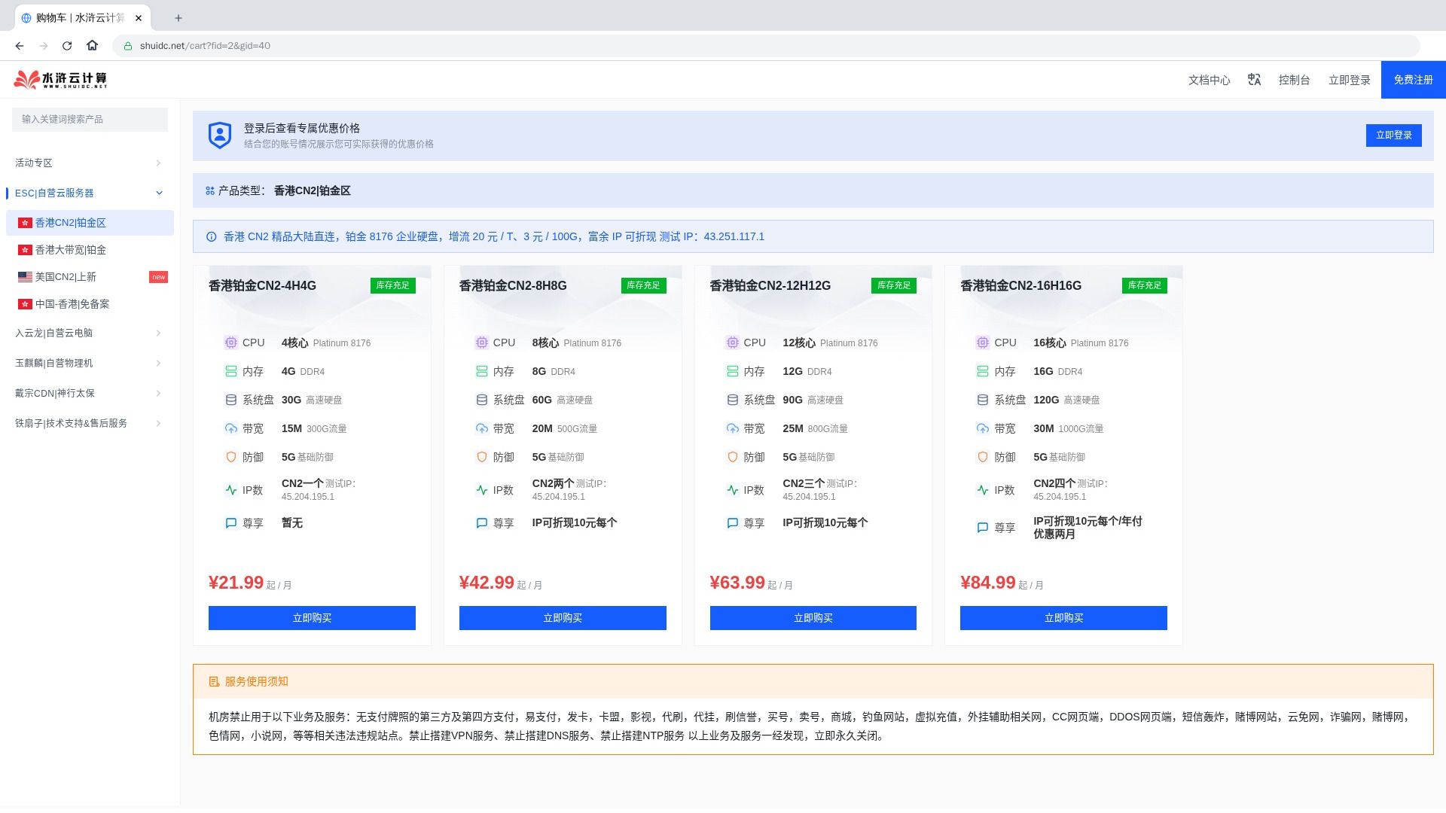Click 立即登录 in top navigation
The image size is (1446, 813).
tap(1349, 80)
